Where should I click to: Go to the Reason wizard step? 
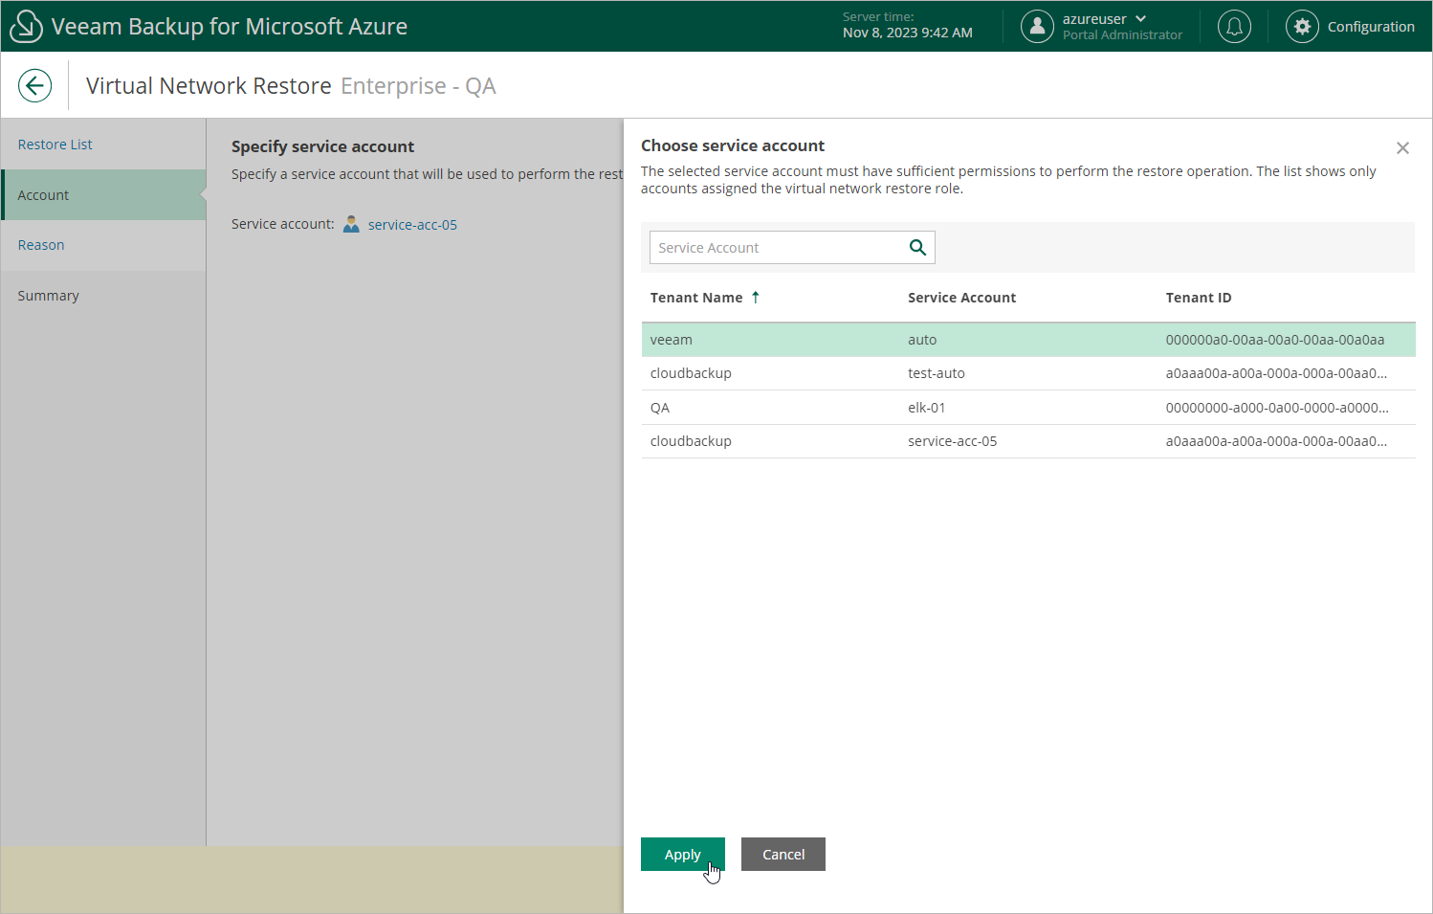tap(103, 245)
